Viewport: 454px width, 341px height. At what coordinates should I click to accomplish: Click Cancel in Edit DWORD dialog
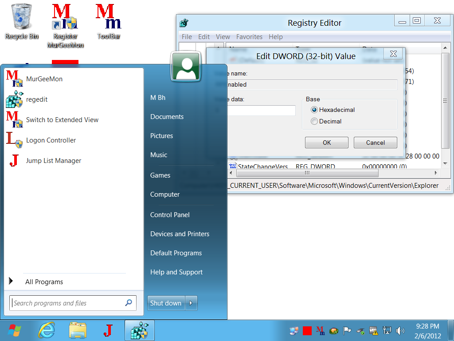pyautogui.click(x=375, y=143)
